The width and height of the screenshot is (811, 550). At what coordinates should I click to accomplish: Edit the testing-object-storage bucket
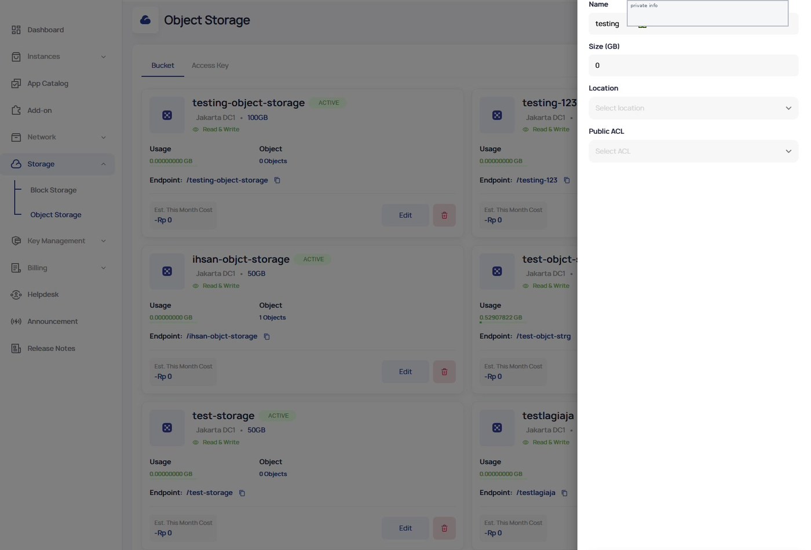405,215
